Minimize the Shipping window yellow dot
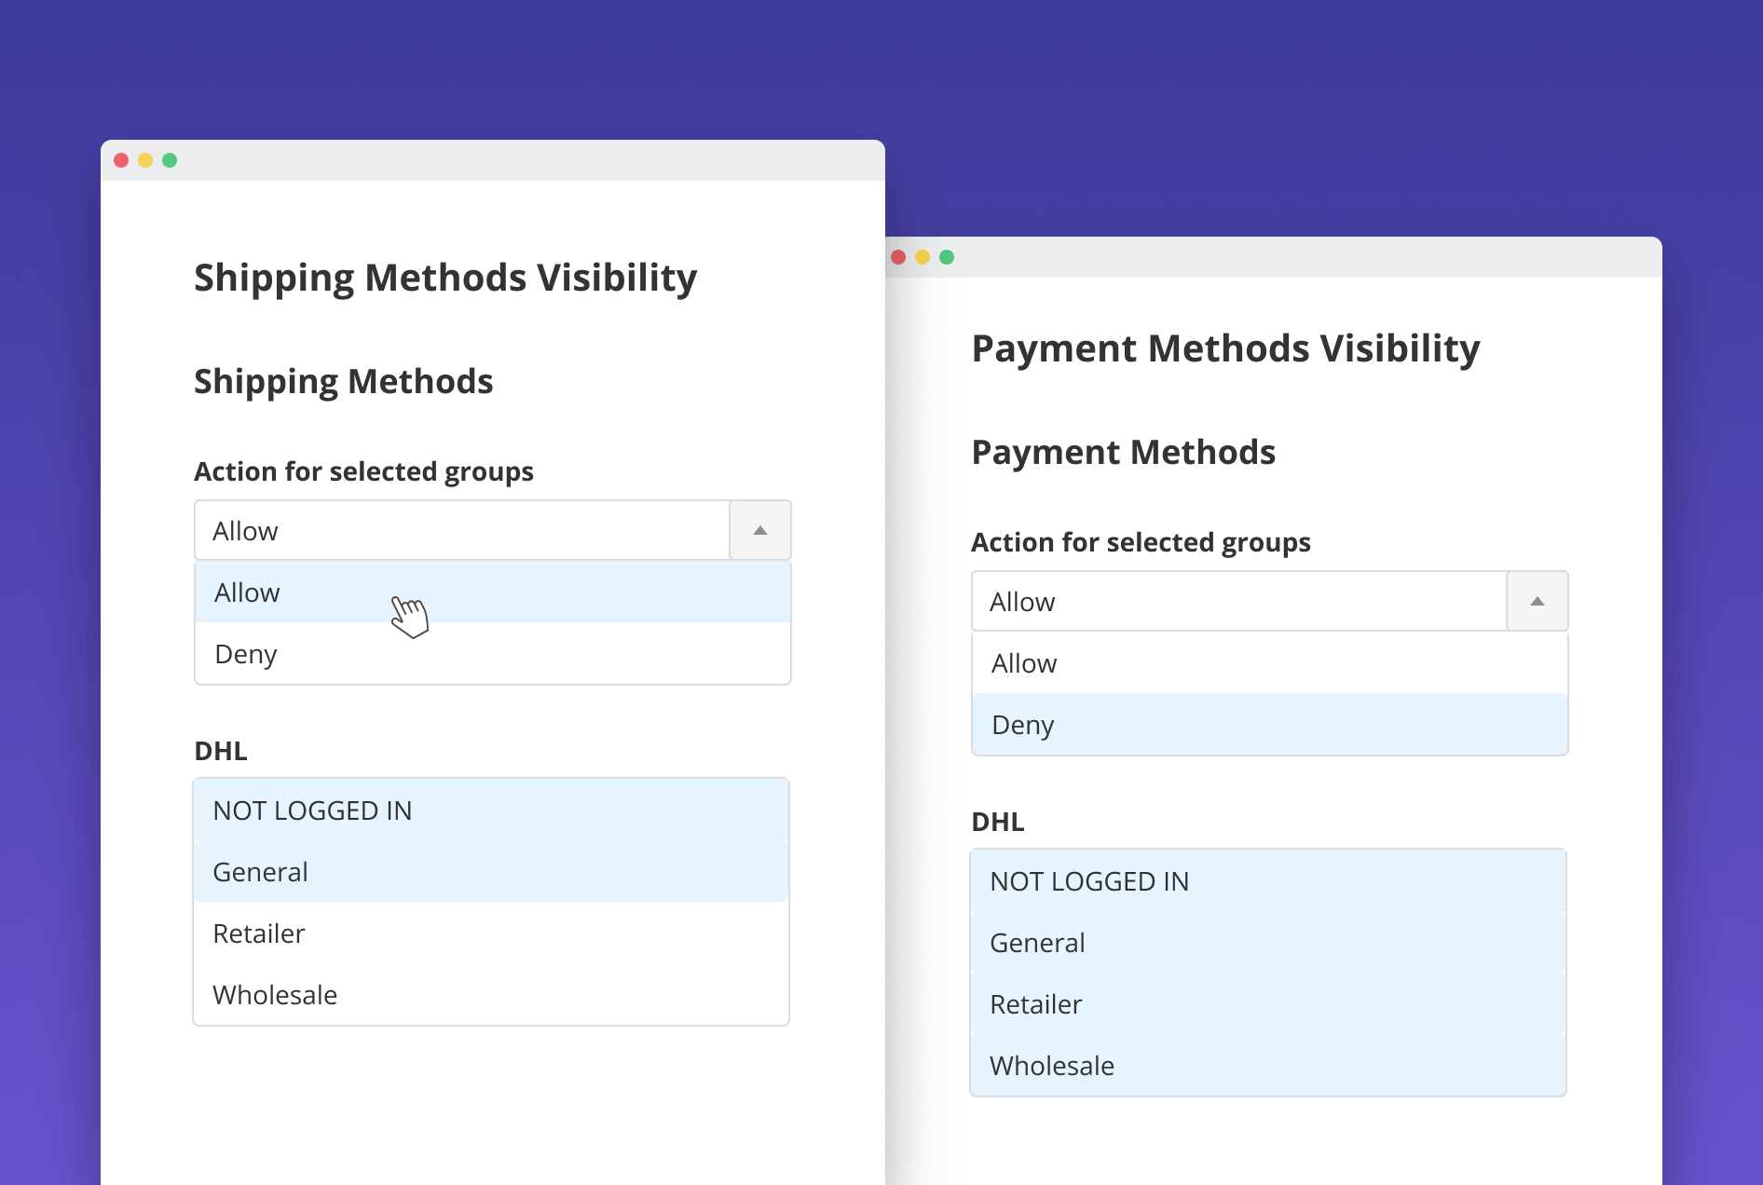Image resolution: width=1763 pixels, height=1185 pixels. tap(145, 160)
